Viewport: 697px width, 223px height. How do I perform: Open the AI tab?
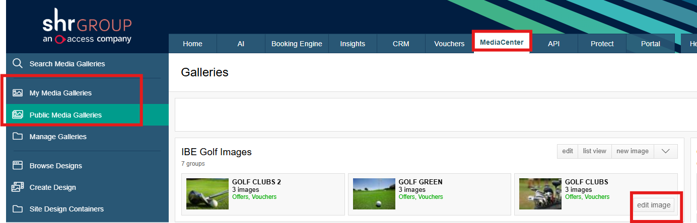pyautogui.click(x=241, y=44)
